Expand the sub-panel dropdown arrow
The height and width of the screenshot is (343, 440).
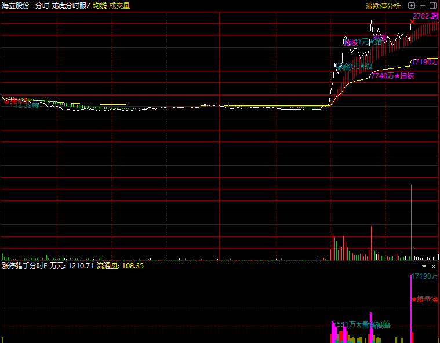424,266
